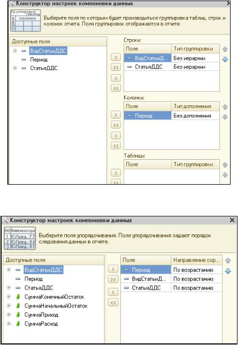Add all fields to ordering with >> button
Viewport: 238px width, 345px height.
(x=113, y=279)
